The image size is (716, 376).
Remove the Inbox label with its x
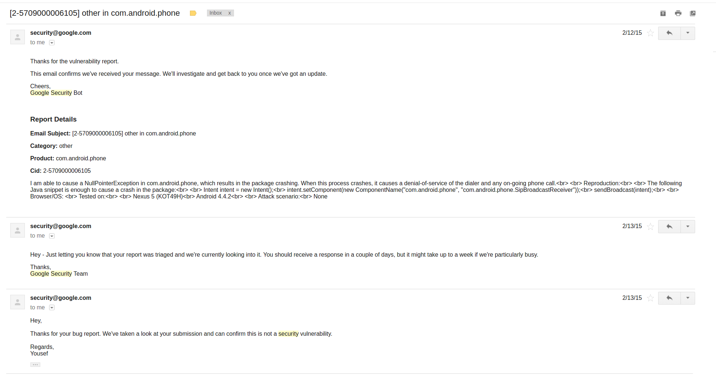point(230,13)
